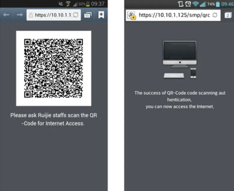Tap padlock icon in left address bar
234x191 pixels.
coord(31,15)
